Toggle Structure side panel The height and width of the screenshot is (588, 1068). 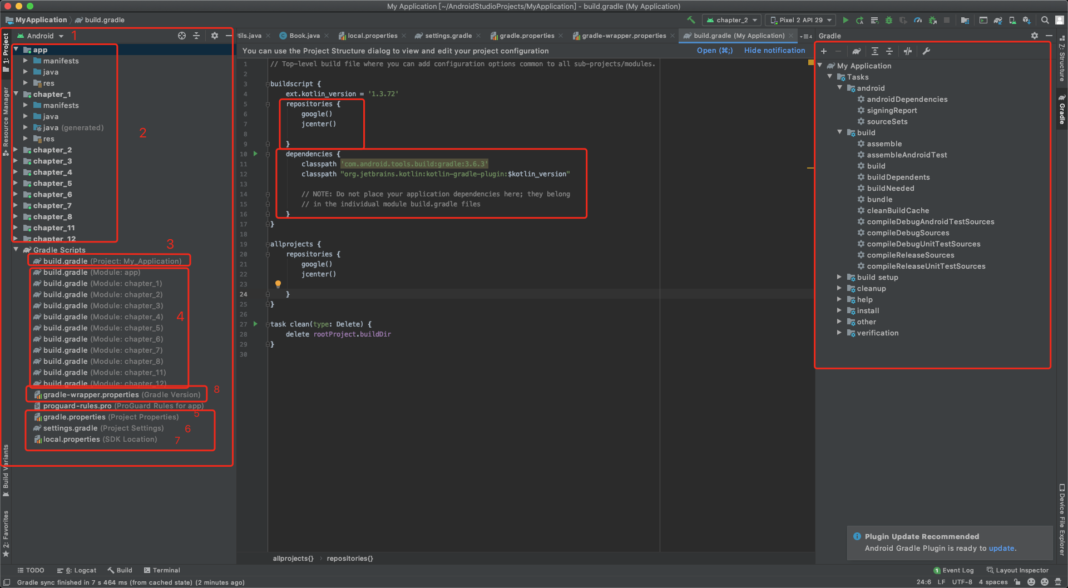[1062, 59]
